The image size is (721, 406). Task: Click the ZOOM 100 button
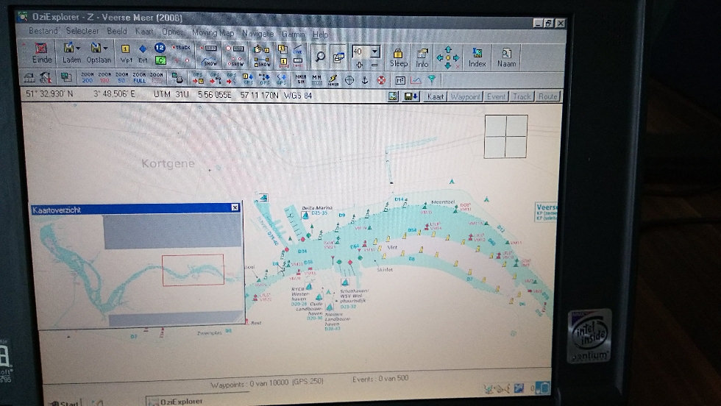click(x=104, y=78)
